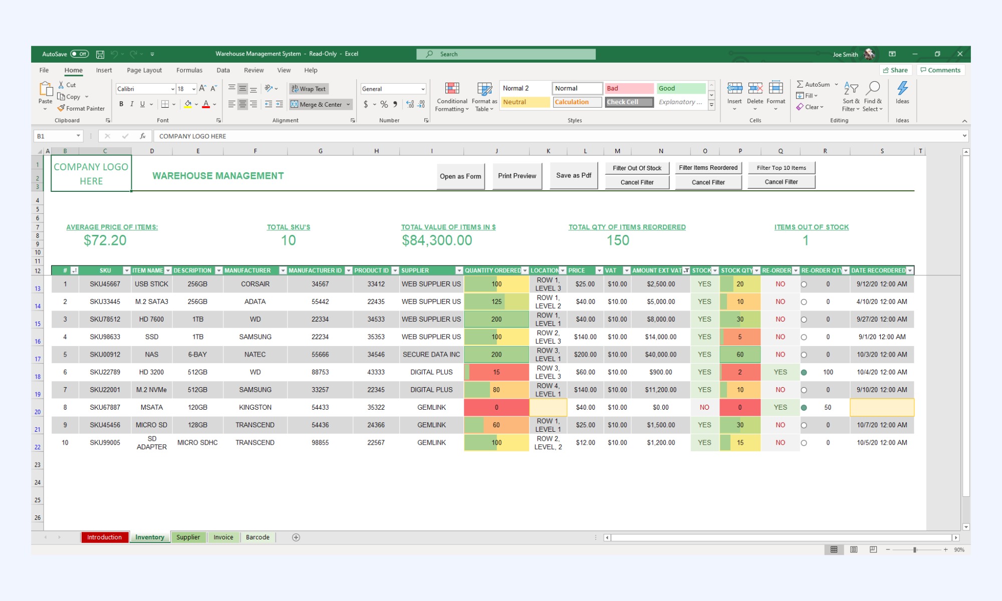1002x601 pixels.
Task: Apply Accounting dollar number format
Action: (x=366, y=104)
